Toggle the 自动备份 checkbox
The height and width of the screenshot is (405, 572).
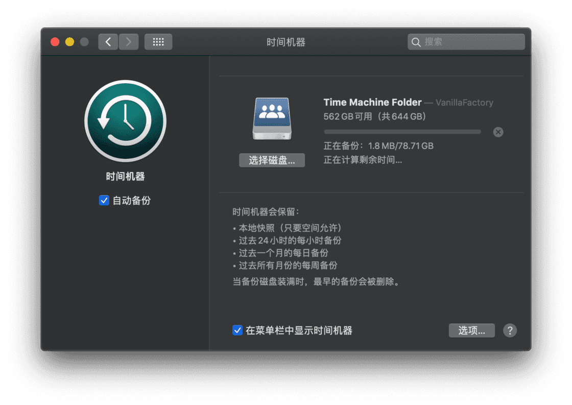coord(104,200)
